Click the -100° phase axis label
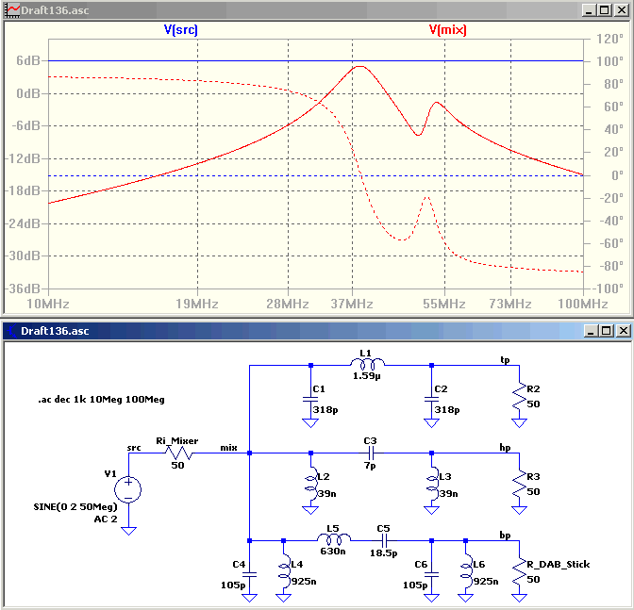634x610 pixels. [x=608, y=289]
